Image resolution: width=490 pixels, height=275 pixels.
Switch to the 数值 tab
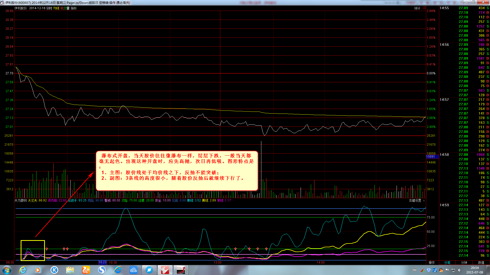pos(481,263)
